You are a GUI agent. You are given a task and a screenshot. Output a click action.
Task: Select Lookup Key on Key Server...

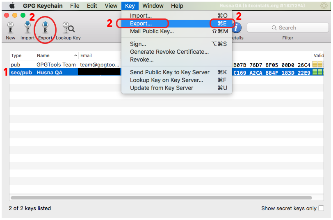click(176, 80)
